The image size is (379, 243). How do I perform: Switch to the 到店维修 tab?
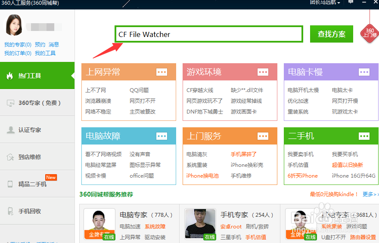coord(37,157)
